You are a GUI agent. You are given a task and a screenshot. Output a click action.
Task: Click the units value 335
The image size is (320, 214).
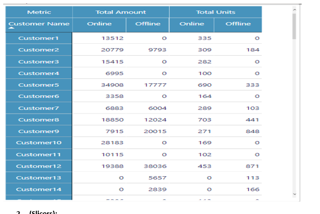coord(204,38)
